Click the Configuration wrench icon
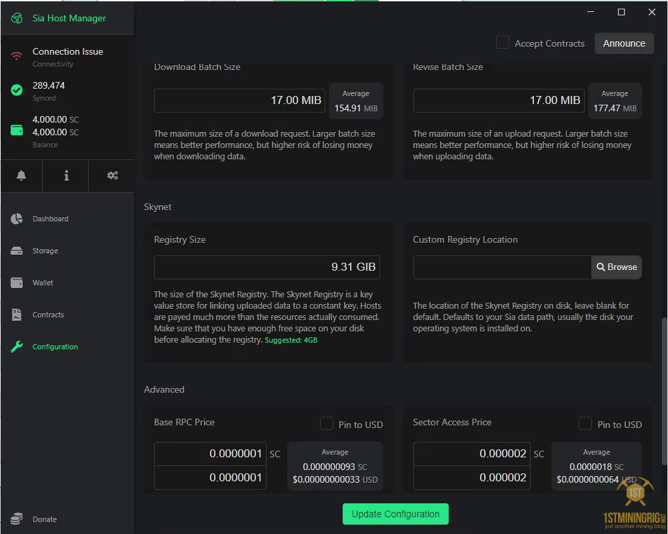 click(17, 347)
